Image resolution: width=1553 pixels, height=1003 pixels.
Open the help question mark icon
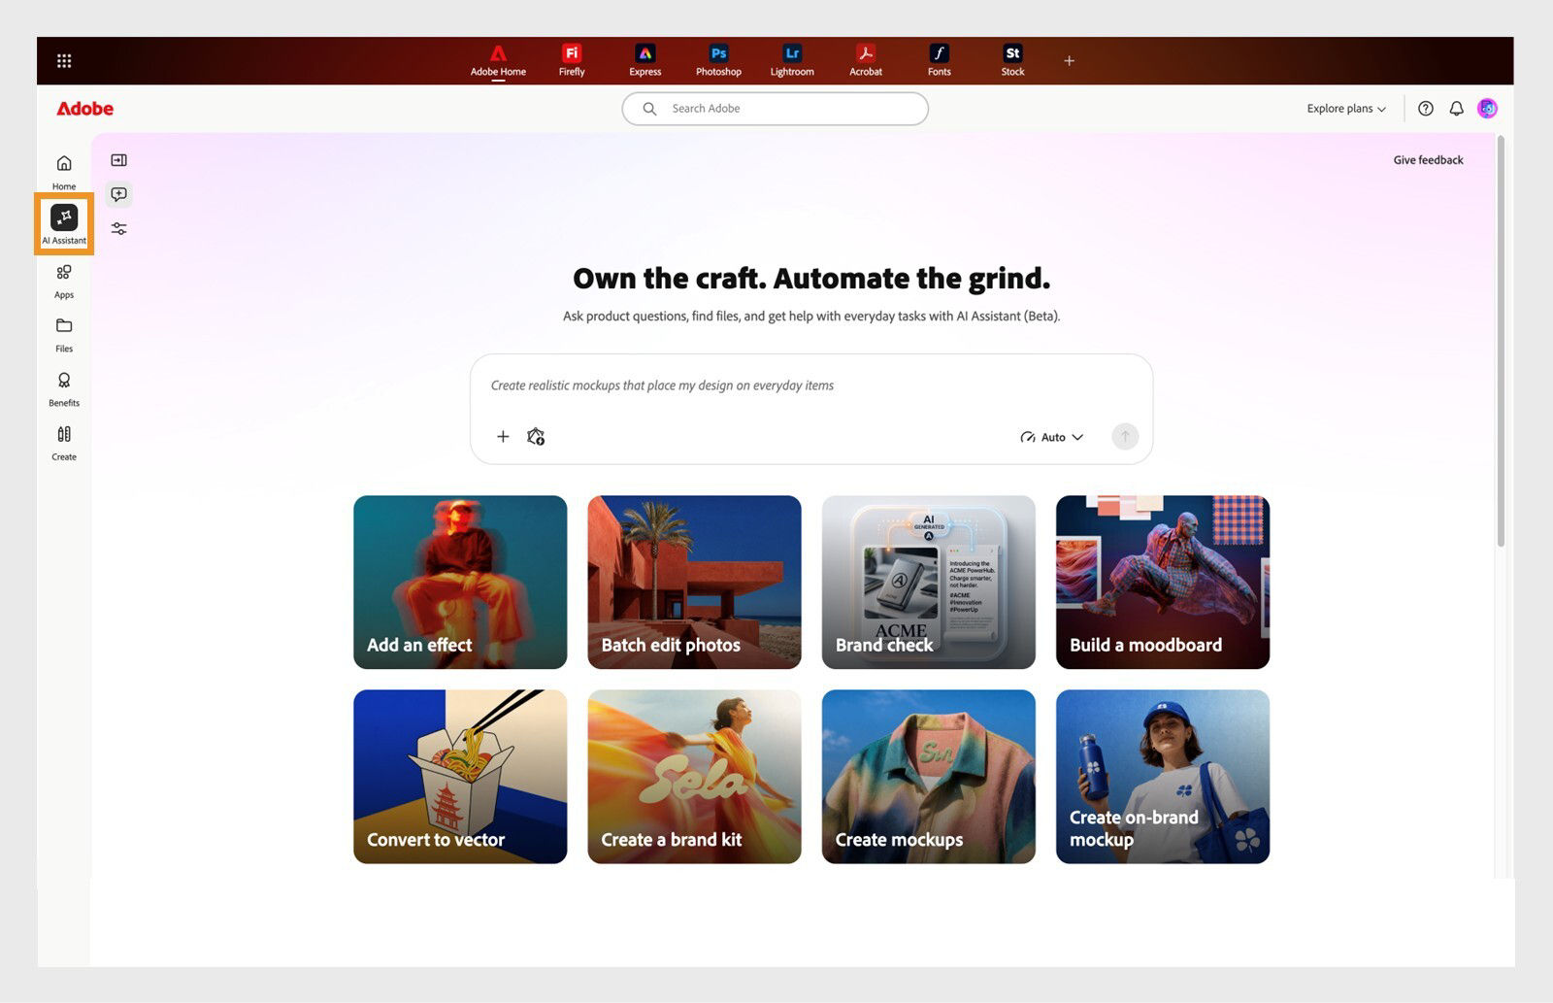pyautogui.click(x=1425, y=109)
